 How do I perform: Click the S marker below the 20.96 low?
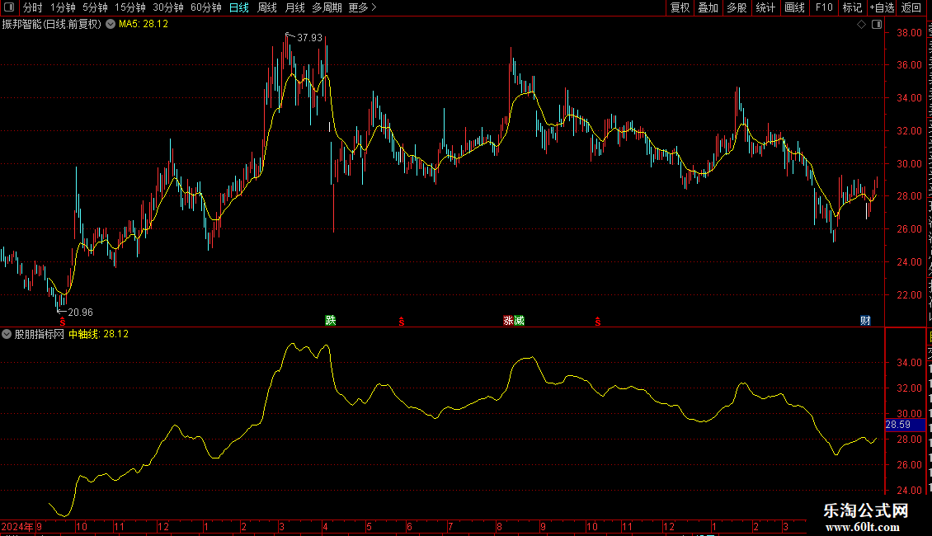pyautogui.click(x=63, y=322)
